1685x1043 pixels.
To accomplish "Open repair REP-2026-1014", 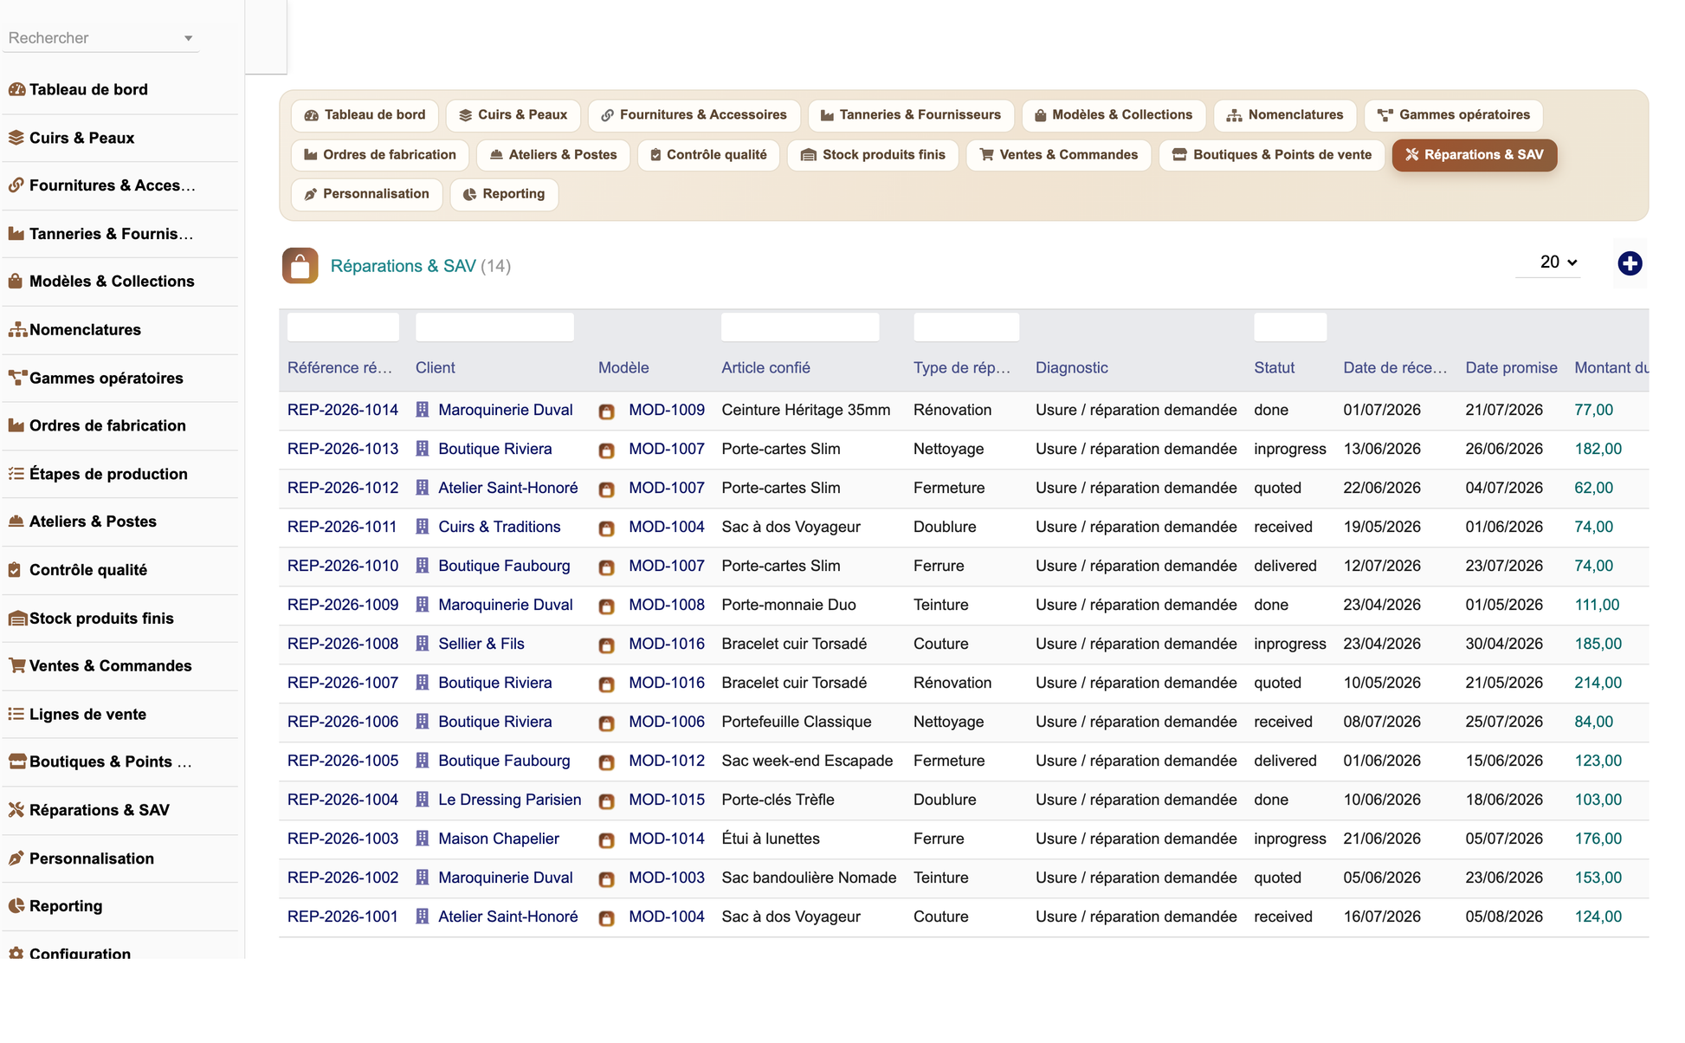I will coord(343,410).
